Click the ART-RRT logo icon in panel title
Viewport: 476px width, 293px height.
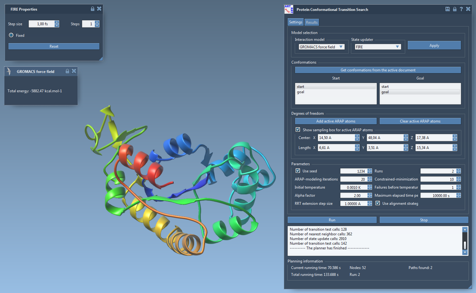[289, 9]
